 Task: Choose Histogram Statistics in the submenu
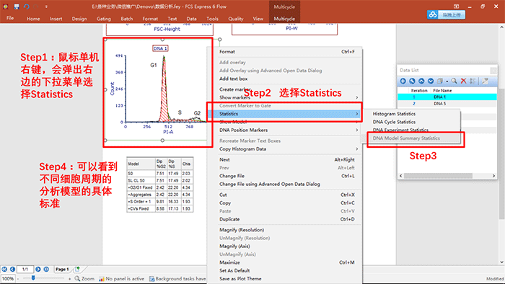[x=394, y=114]
